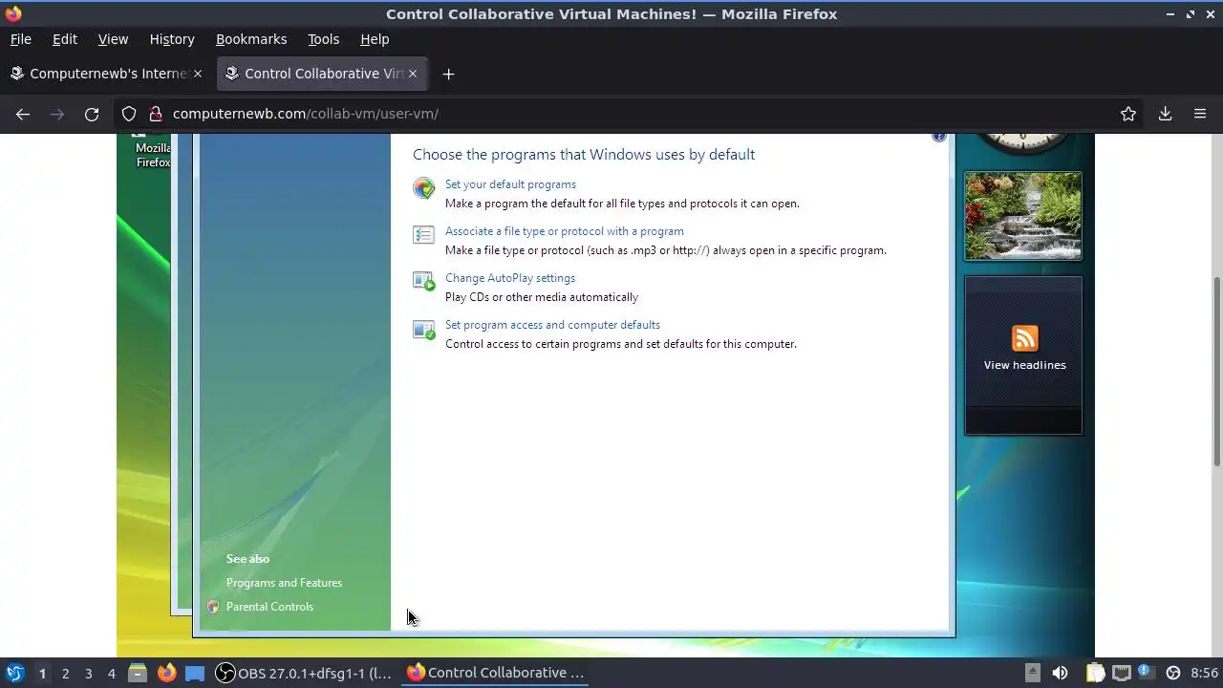Activate the OBS 27.0.1 taskbar window
This screenshot has width=1223, height=688.
coord(304,673)
